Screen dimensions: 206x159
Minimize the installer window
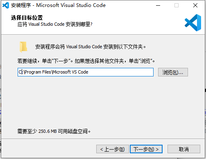158,5
